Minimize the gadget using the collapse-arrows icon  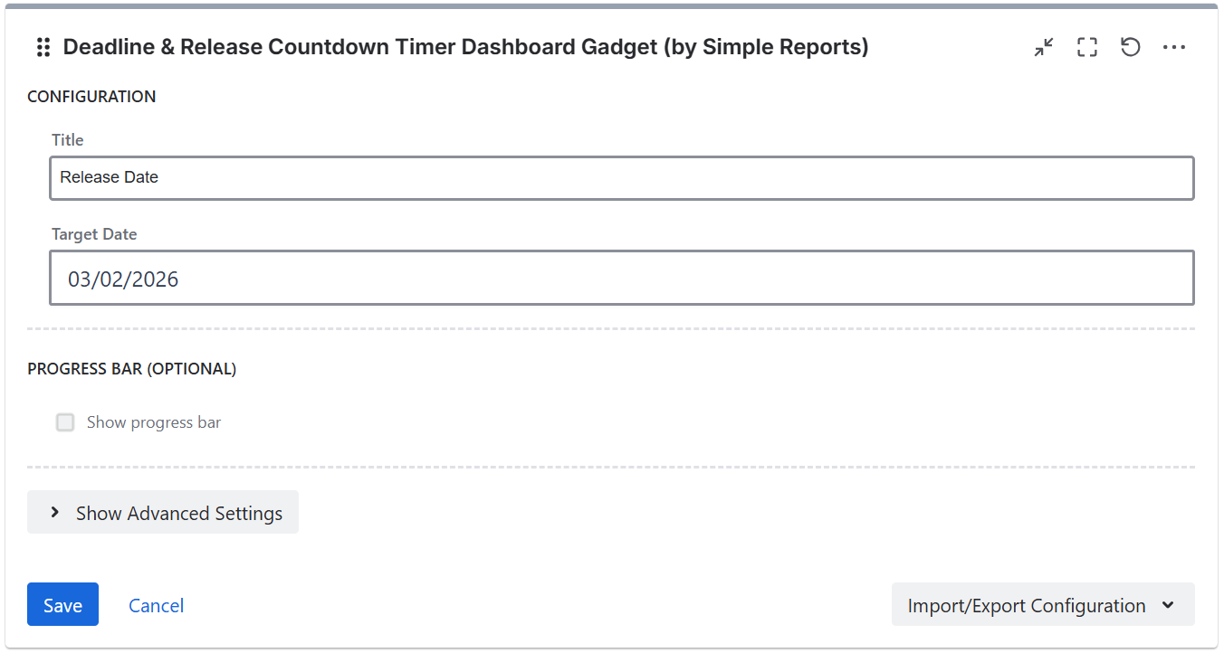(x=1044, y=48)
